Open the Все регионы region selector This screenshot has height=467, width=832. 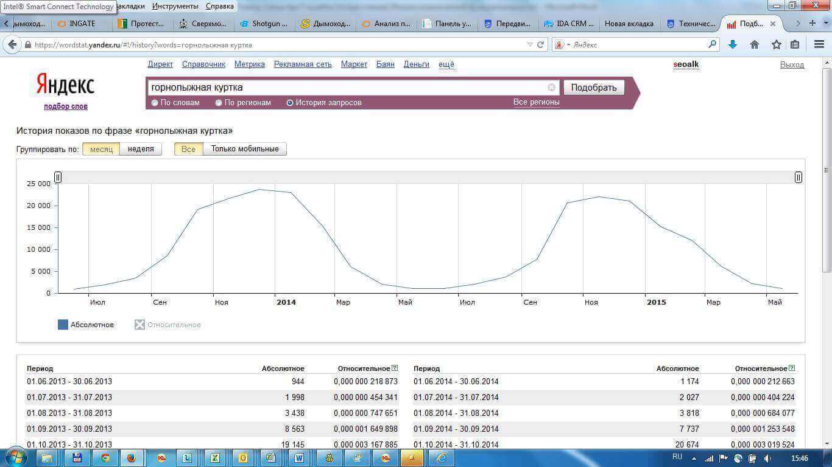pos(536,102)
